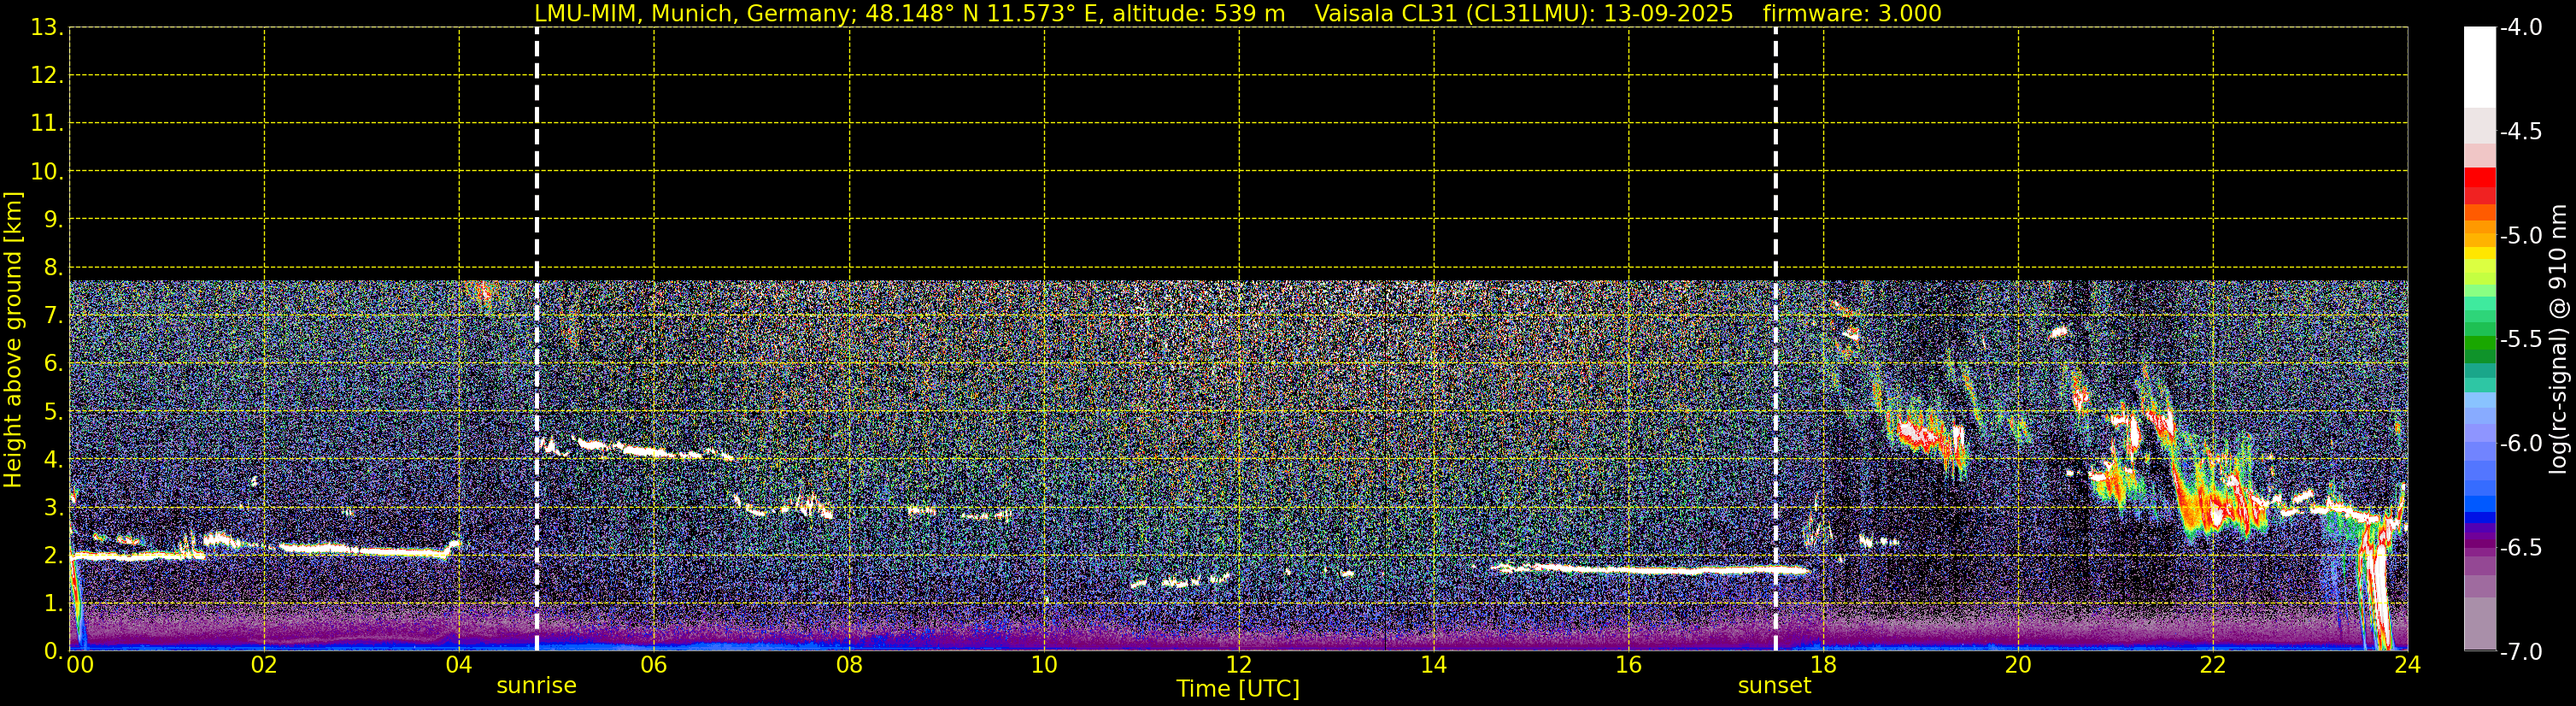The height and width of the screenshot is (706, 2576).
Task: Pick the white top segment of the colorbar
Action: point(2479,65)
